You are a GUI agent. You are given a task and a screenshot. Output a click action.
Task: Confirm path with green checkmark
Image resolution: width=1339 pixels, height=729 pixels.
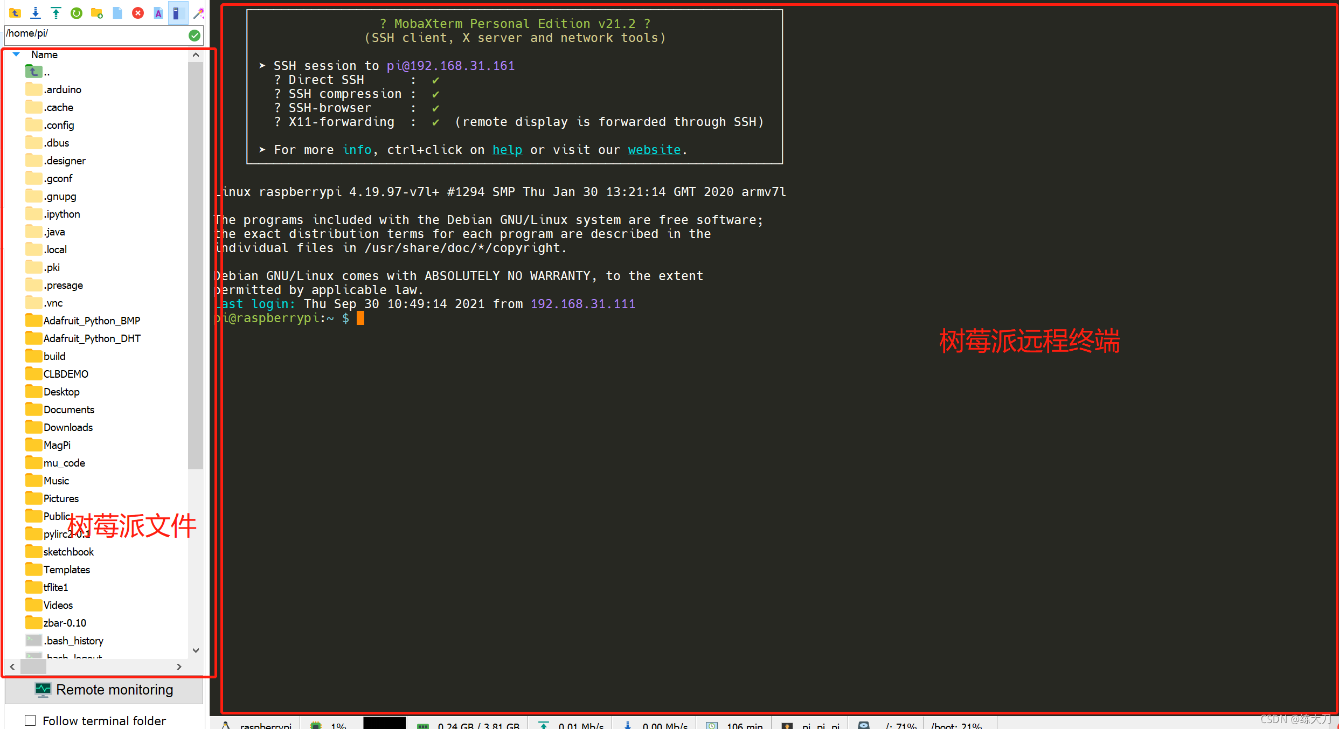tap(195, 36)
